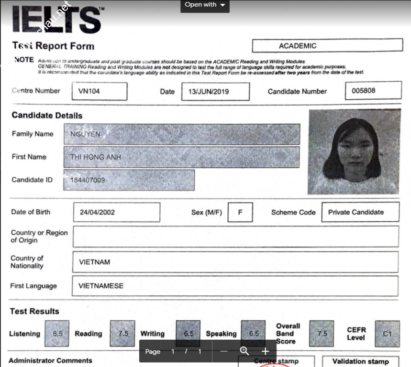Screen dimensions: 411x367
Task: Click the ACADEMIC module box
Action: point(327,46)
